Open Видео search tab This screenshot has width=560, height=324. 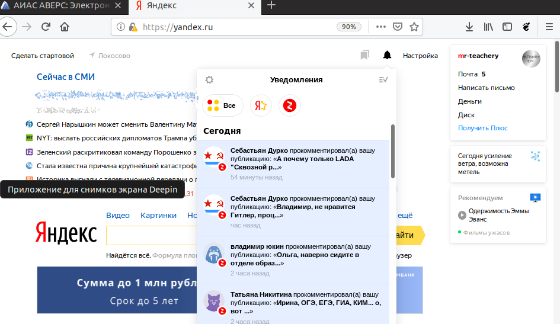click(x=117, y=215)
